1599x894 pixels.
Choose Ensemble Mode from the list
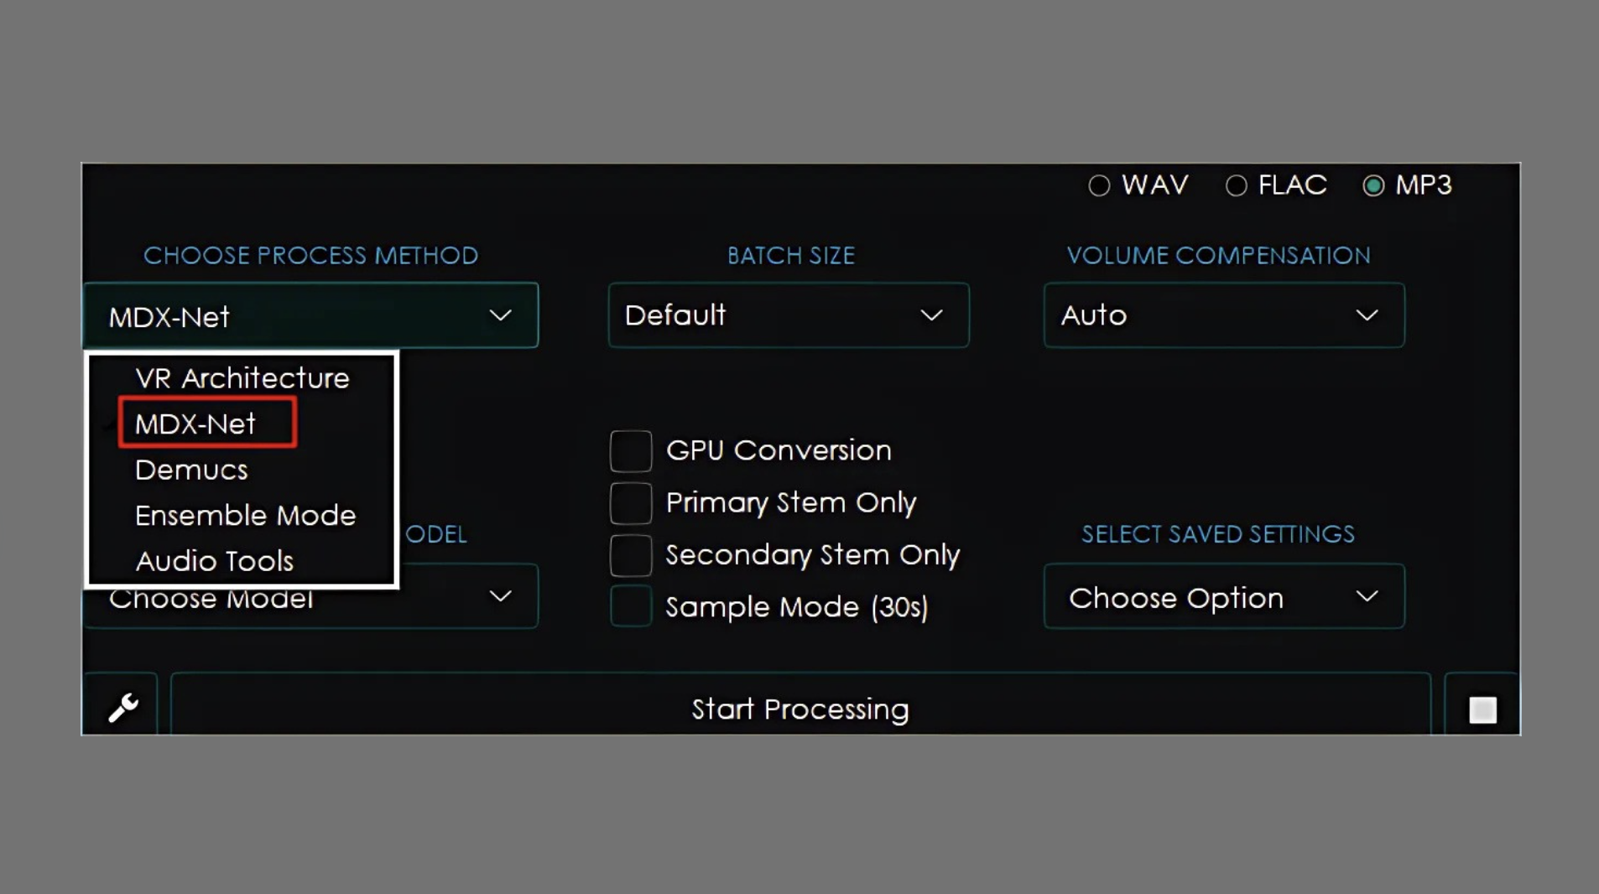tap(245, 515)
